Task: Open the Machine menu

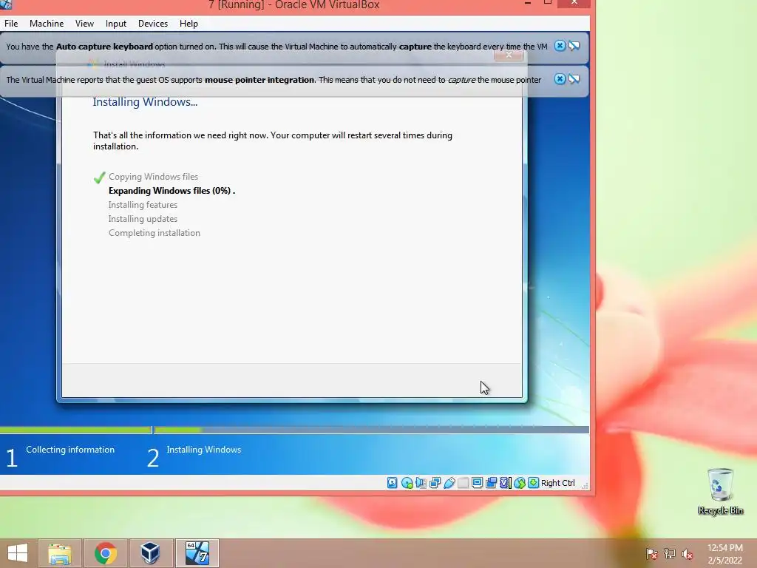Action: (47, 23)
